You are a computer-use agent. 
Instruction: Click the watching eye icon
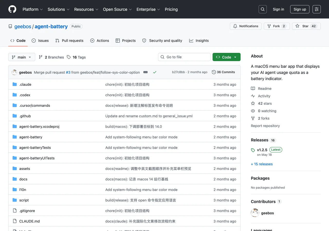(253, 111)
